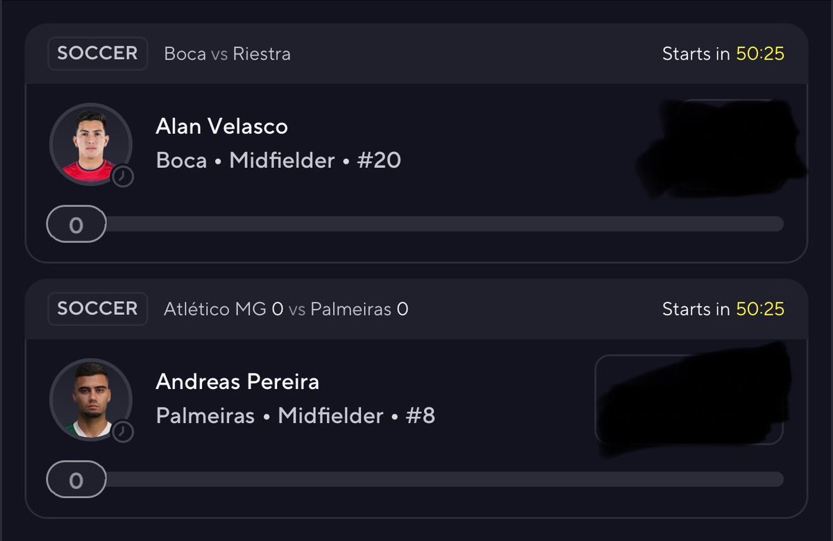Click the progress bar track under Alan Velasco
The image size is (833, 541).
tap(444, 224)
